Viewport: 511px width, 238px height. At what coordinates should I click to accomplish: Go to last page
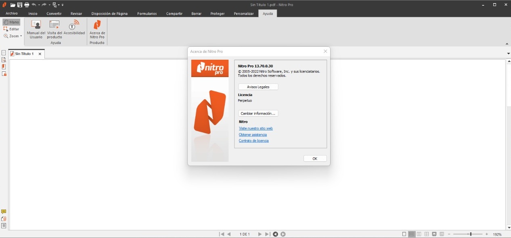pyautogui.click(x=267, y=234)
